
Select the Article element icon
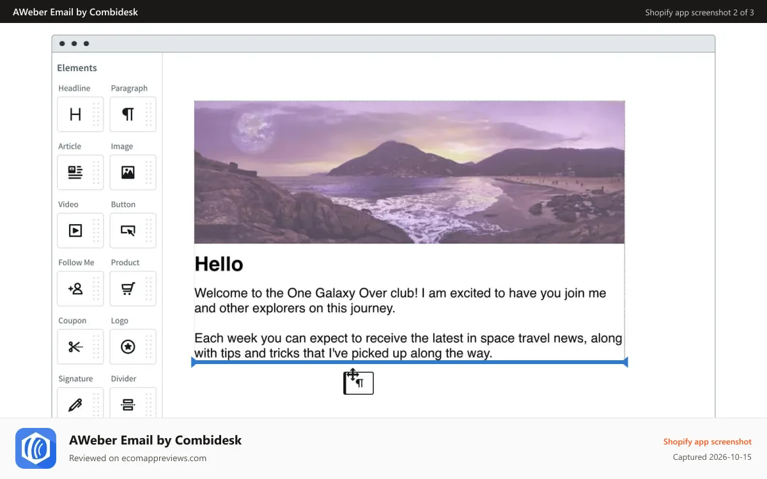[x=75, y=172]
